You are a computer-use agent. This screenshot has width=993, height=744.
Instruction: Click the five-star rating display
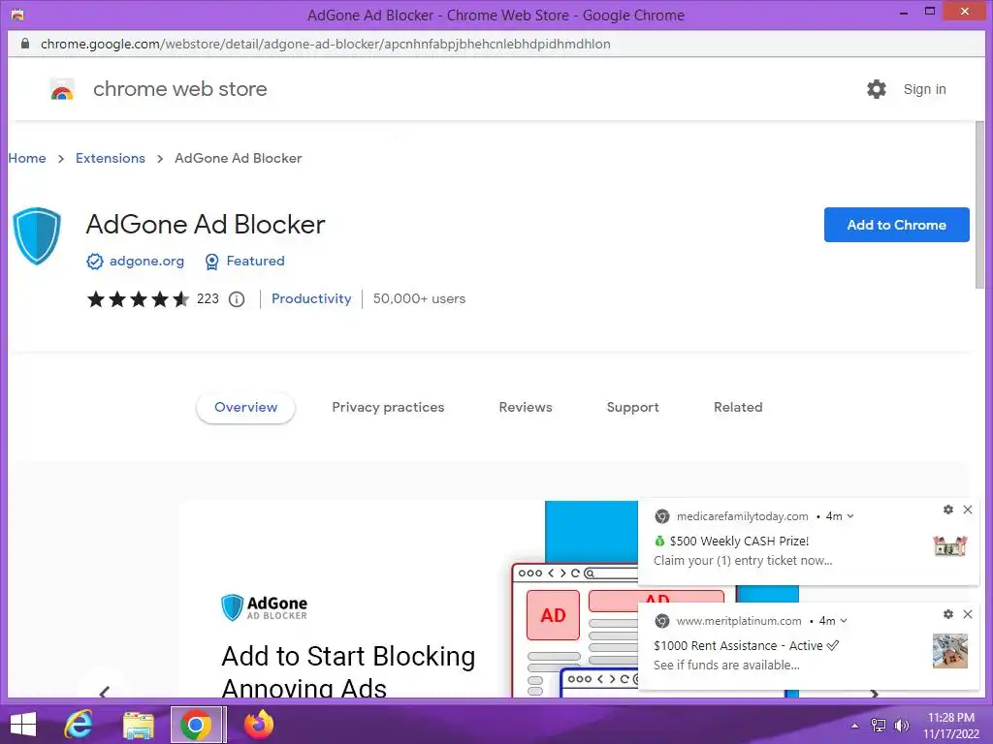138,299
